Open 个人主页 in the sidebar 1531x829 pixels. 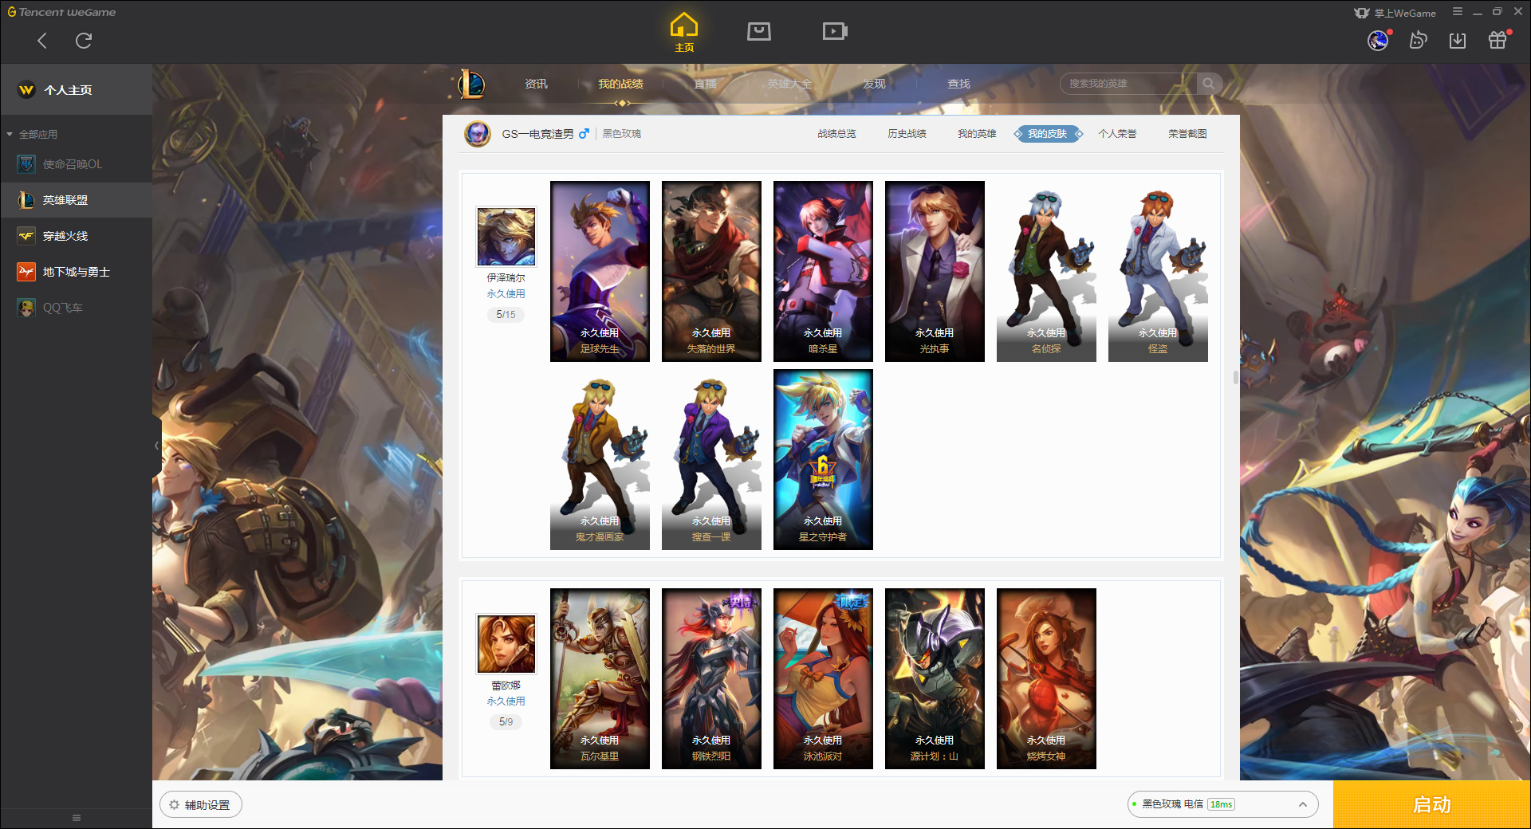point(76,90)
